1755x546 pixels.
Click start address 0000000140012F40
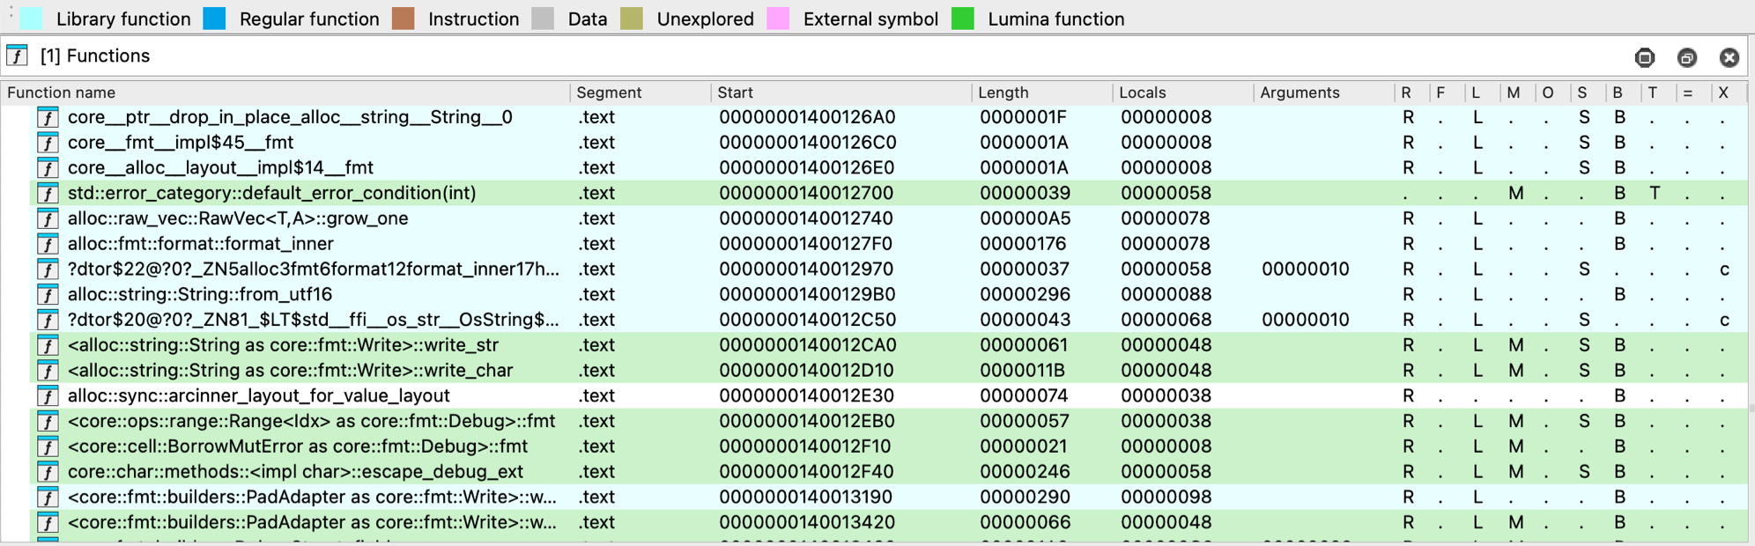click(806, 472)
